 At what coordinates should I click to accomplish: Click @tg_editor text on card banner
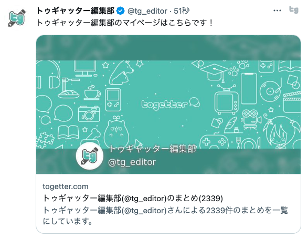132,162
